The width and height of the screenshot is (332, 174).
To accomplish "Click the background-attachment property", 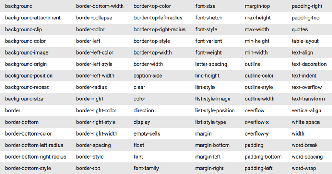I will coord(33,18).
